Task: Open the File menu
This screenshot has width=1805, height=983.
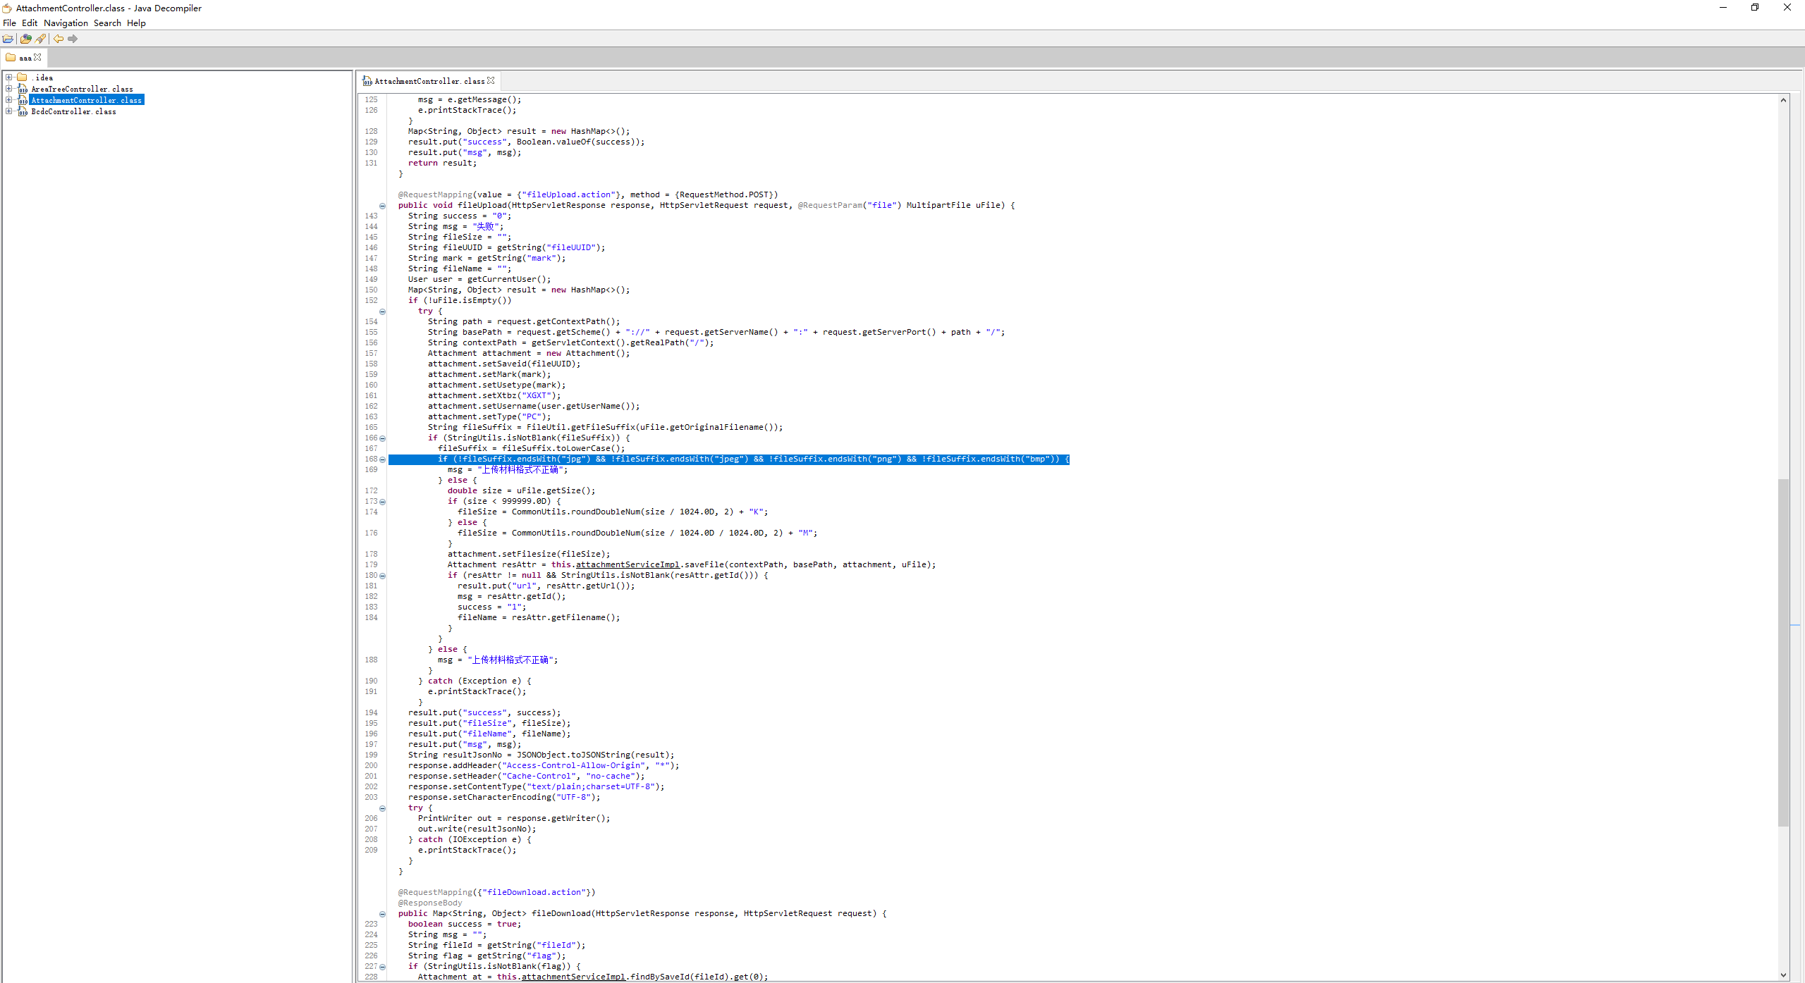Action: point(9,23)
